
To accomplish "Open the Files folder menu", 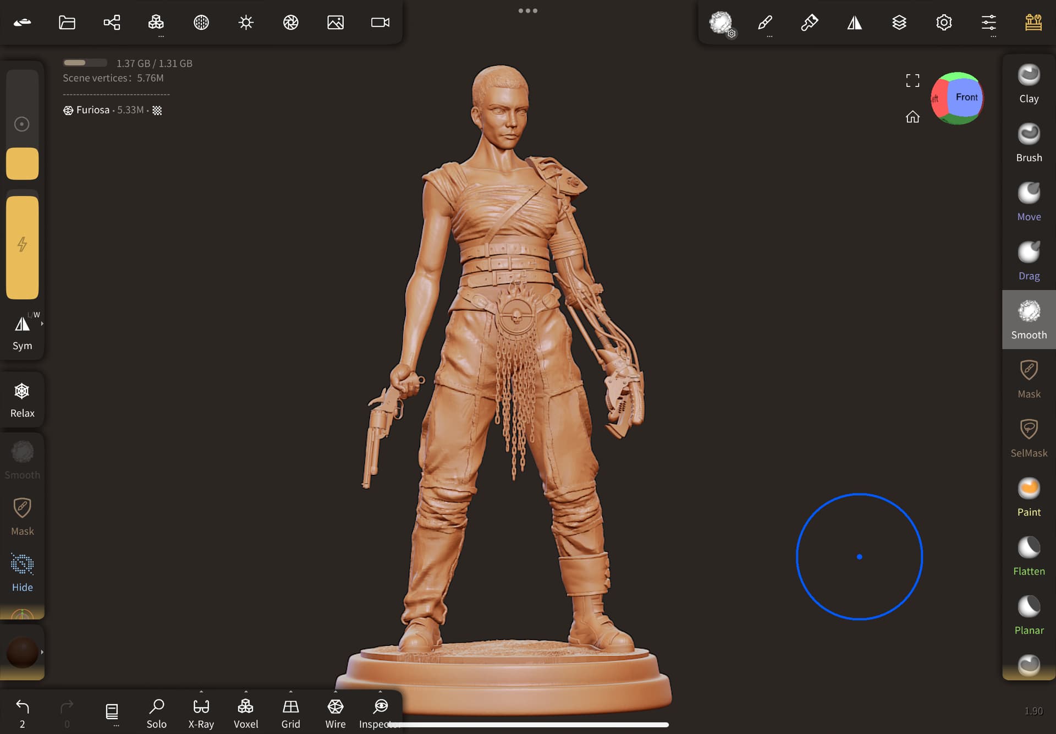I will [x=67, y=23].
